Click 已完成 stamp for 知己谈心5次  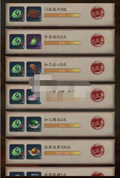(x=98, y=68)
